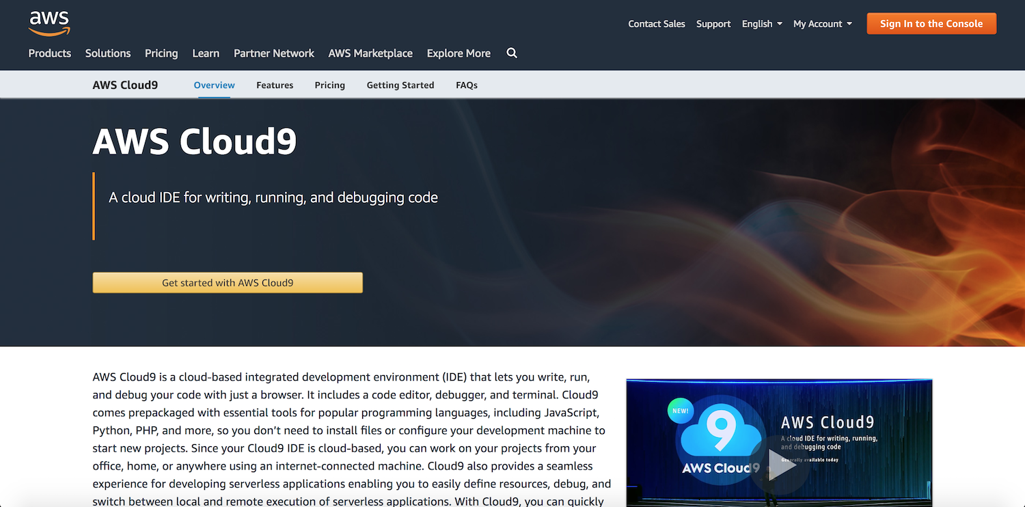The height and width of the screenshot is (507, 1025).
Task: Expand the My Account dropdown
Action: coord(823,24)
